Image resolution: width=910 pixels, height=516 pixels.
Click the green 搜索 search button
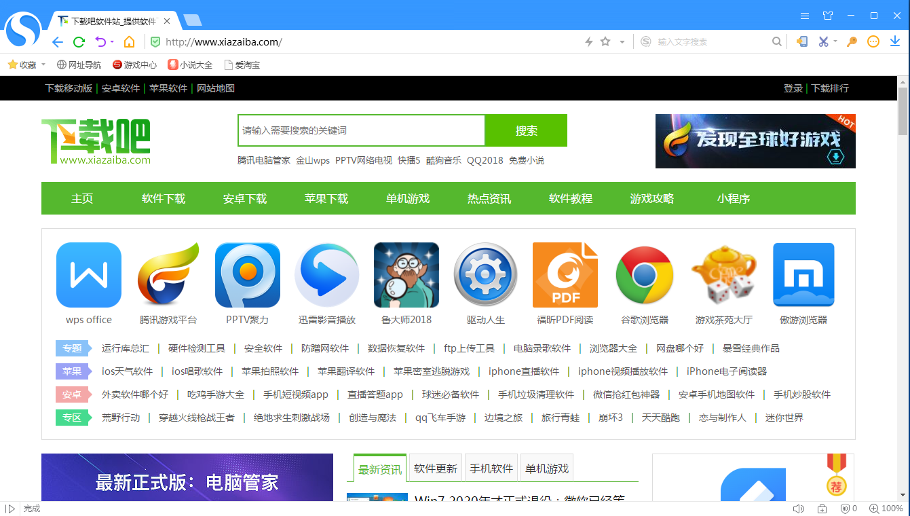(526, 130)
